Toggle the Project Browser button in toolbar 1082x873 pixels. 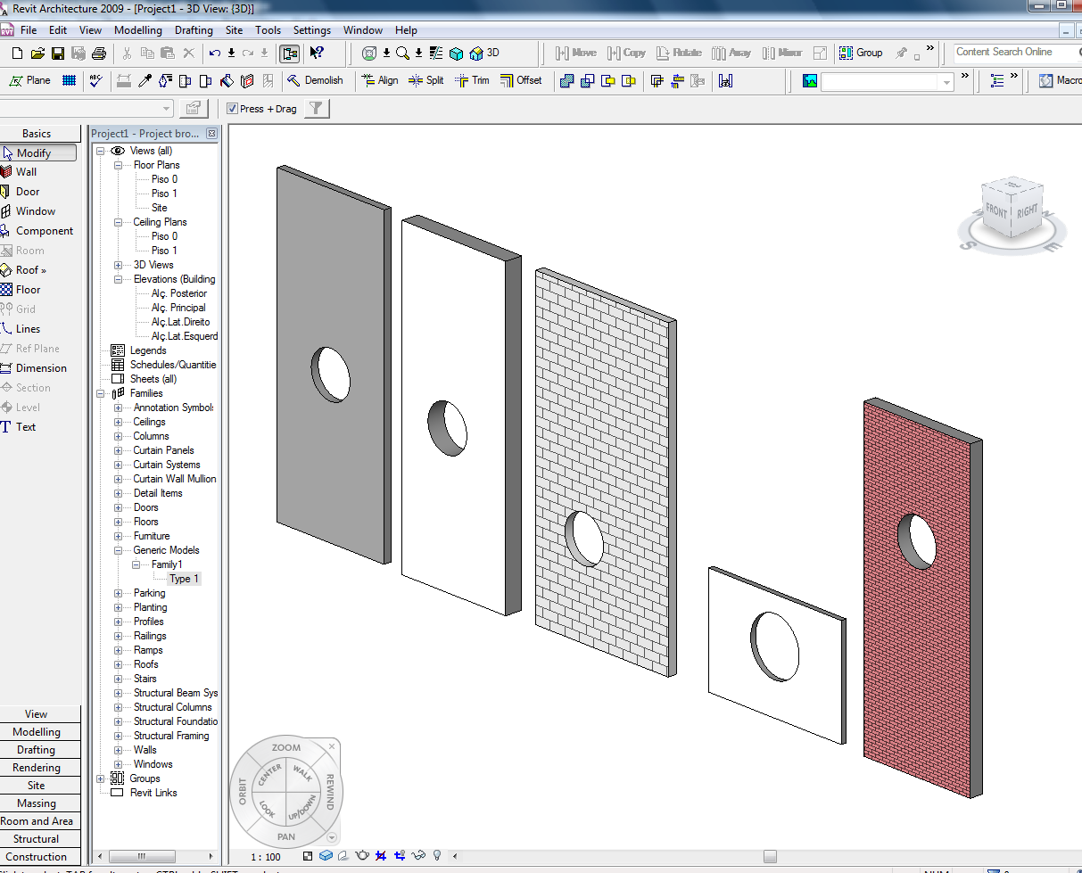(x=289, y=54)
